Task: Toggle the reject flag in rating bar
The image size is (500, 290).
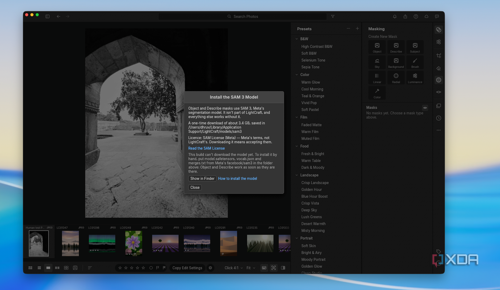Action: tap(164, 268)
